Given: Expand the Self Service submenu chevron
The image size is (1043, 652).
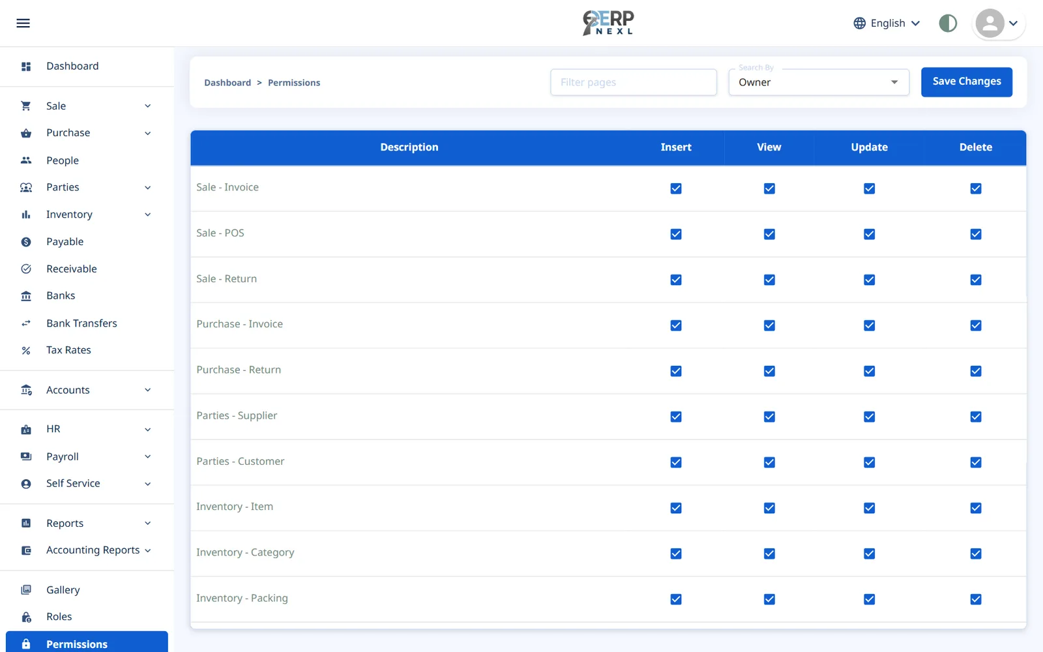Looking at the screenshot, I should [148, 484].
